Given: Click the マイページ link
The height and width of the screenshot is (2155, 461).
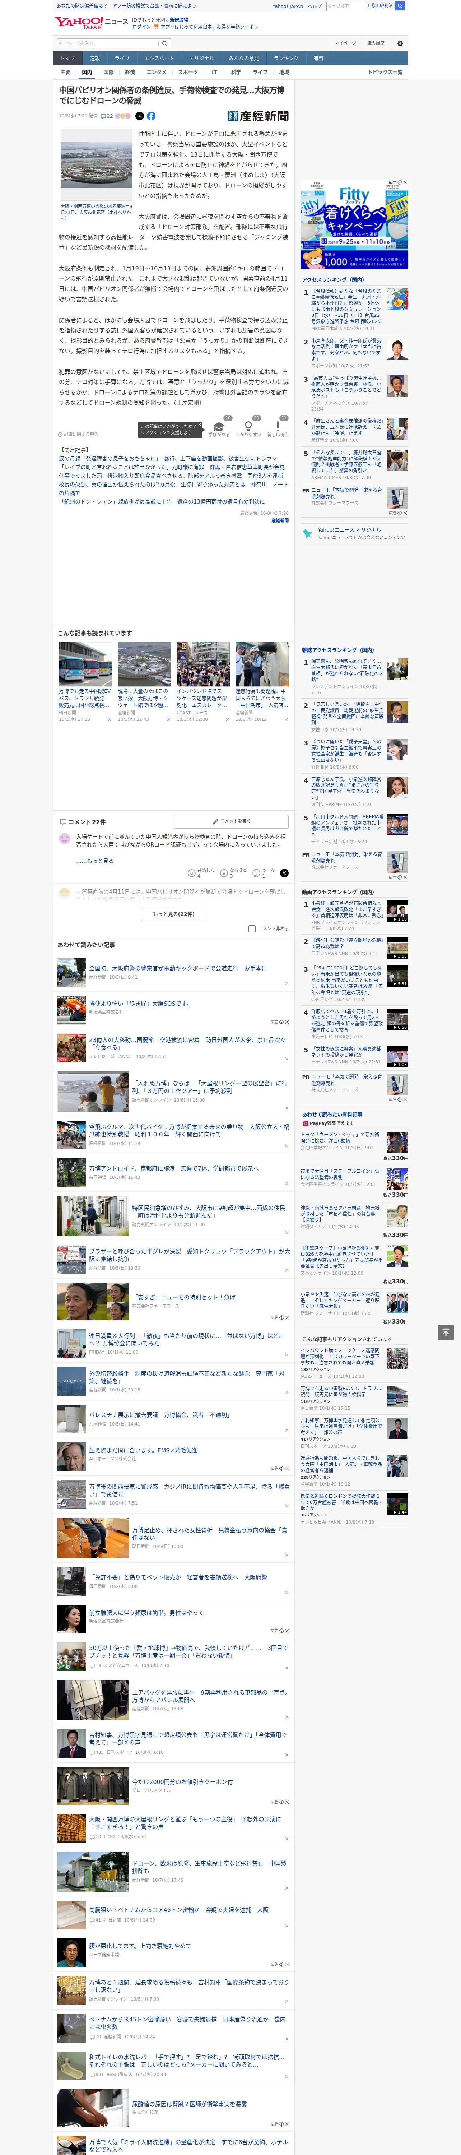Looking at the screenshot, I should [345, 43].
